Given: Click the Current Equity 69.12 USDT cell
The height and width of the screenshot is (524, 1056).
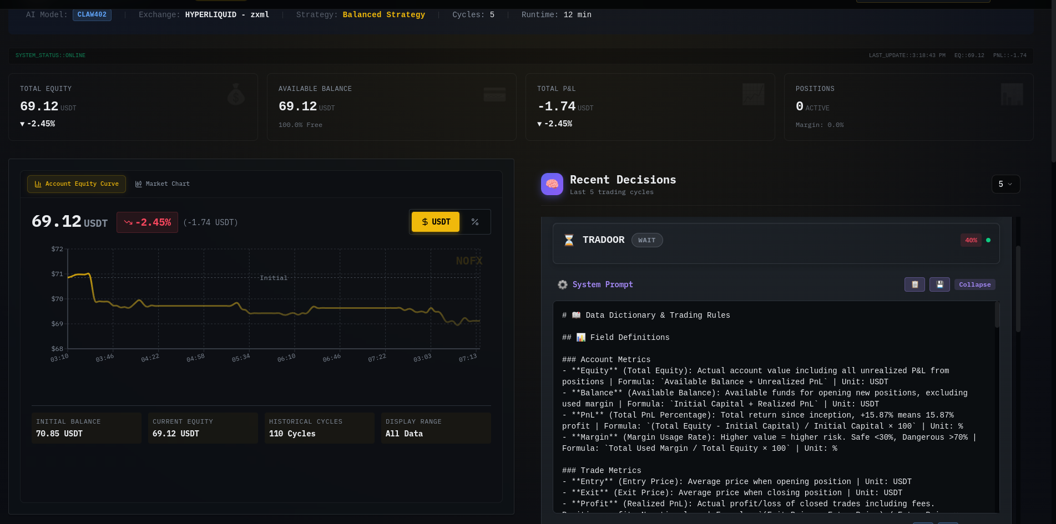Looking at the screenshot, I should [203, 428].
